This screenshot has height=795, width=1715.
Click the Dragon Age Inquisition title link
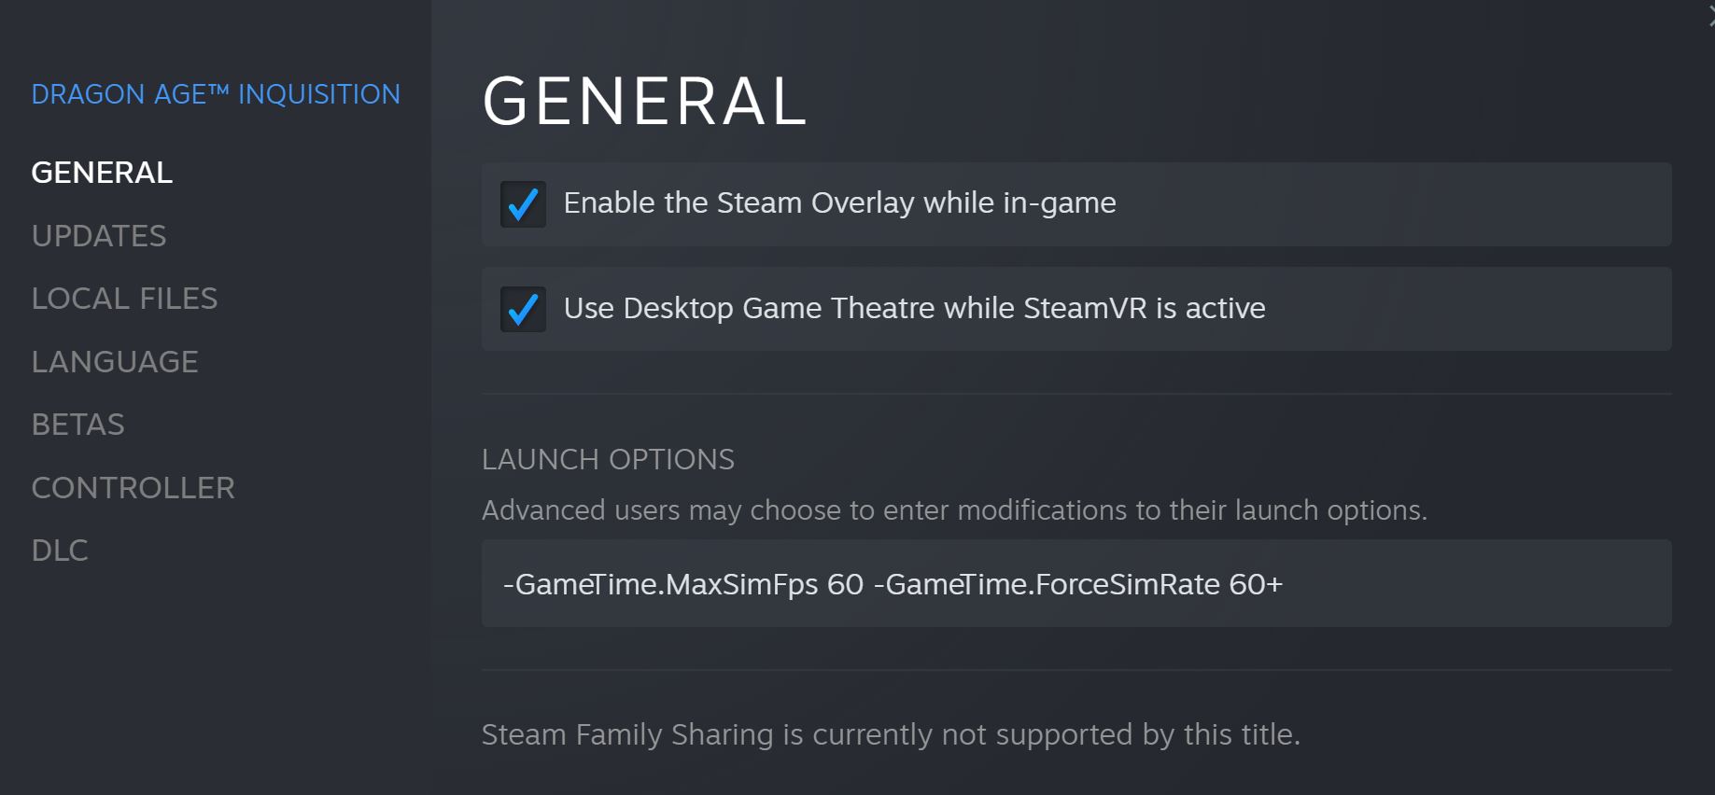tap(216, 94)
